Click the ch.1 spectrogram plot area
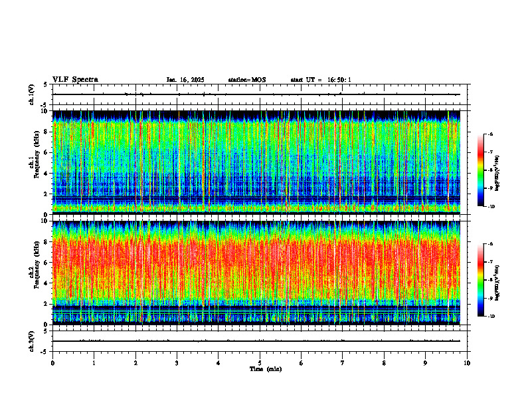 coord(256,162)
